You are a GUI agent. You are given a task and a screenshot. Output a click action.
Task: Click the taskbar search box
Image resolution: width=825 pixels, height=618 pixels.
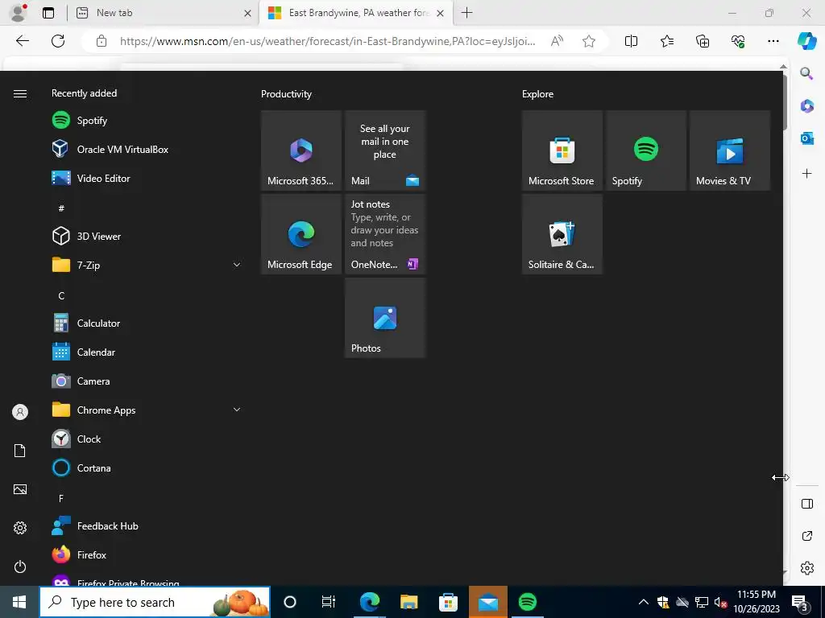(155, 602)
